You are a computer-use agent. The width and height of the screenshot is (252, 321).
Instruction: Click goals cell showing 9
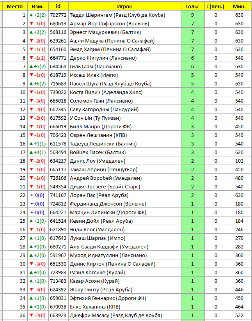point(193,15)
